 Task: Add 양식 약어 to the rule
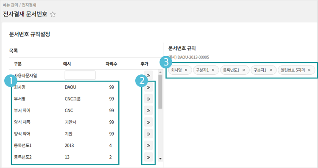tap(148, 134)
